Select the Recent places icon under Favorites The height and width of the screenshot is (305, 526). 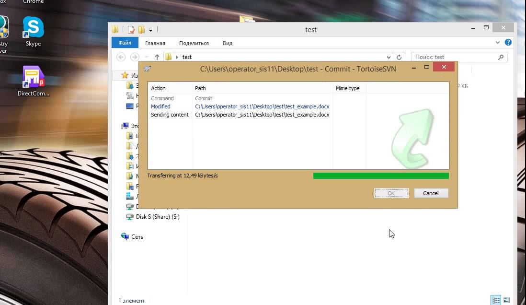(x=130, y=96)
